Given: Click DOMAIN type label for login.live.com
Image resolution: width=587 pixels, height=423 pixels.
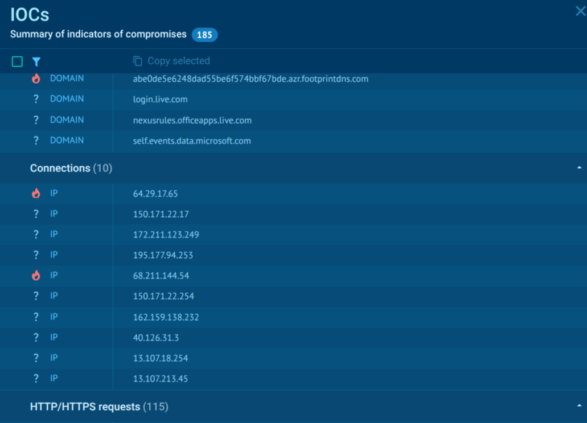Looking at the screenshot, I should (x=67, y=99).
